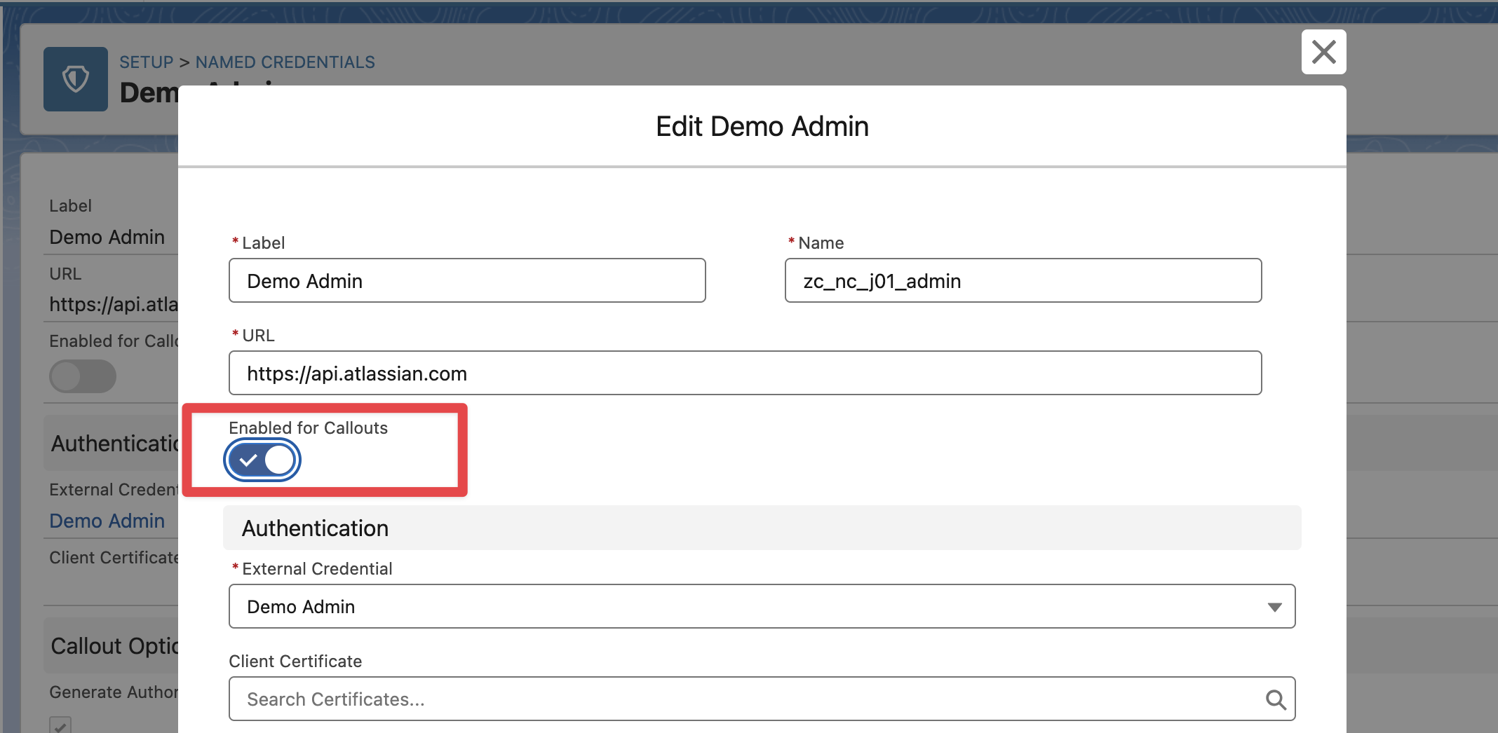Image resolution: width=1498 pixels, height=733 pixels.
Task: Open the NAMED CREDENTIALS breadcrumb link
Action: pos(285,62)
